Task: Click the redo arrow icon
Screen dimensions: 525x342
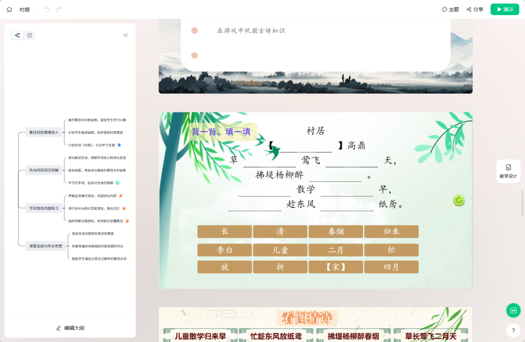Action: point(58,9)
